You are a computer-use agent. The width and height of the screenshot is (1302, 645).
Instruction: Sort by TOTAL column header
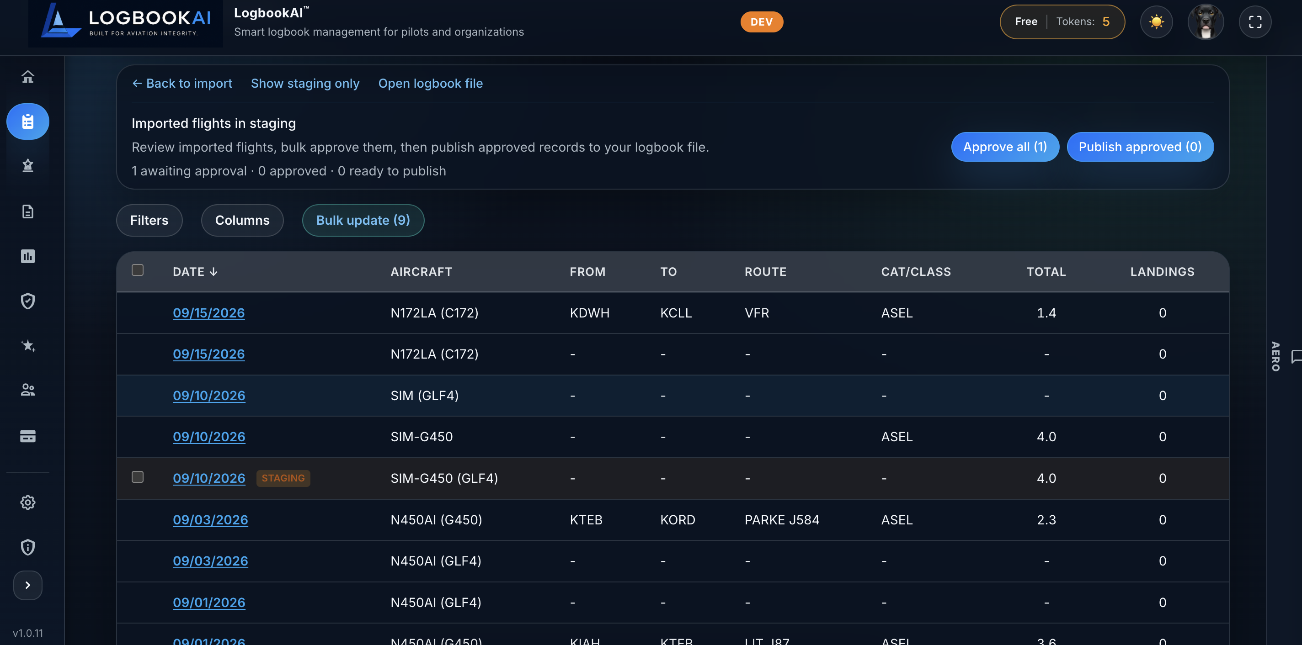[1046, 272]
